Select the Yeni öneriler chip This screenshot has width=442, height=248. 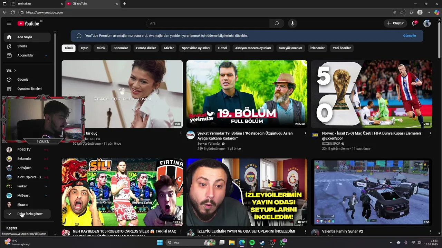coord(342,48)
